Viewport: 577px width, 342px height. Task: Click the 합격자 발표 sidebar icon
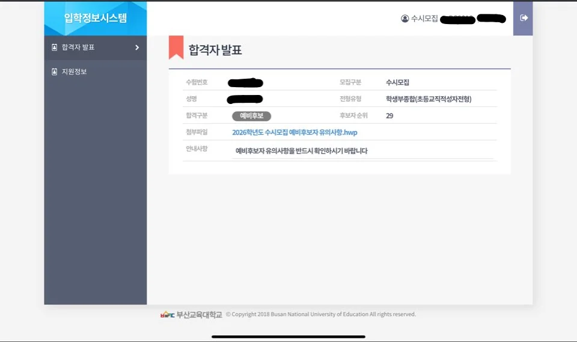pyautogui.click(x=55, y=47)
